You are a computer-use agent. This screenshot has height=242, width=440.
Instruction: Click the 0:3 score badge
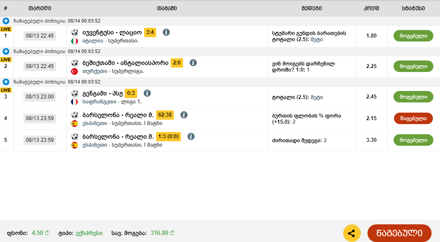131,93
